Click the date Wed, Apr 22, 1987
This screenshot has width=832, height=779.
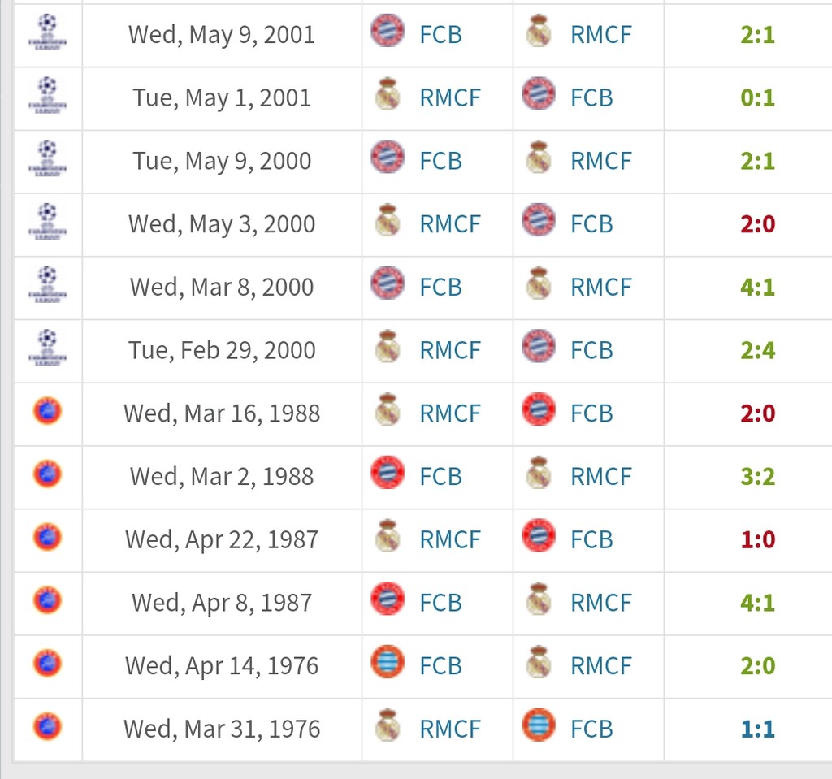(x=222, y=539)
